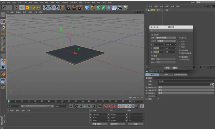Open the 中对齐 dropdown showing 全部点
The width and height of the screenshot is (215, 129).
pyautogui.click(x=167, y=41)
